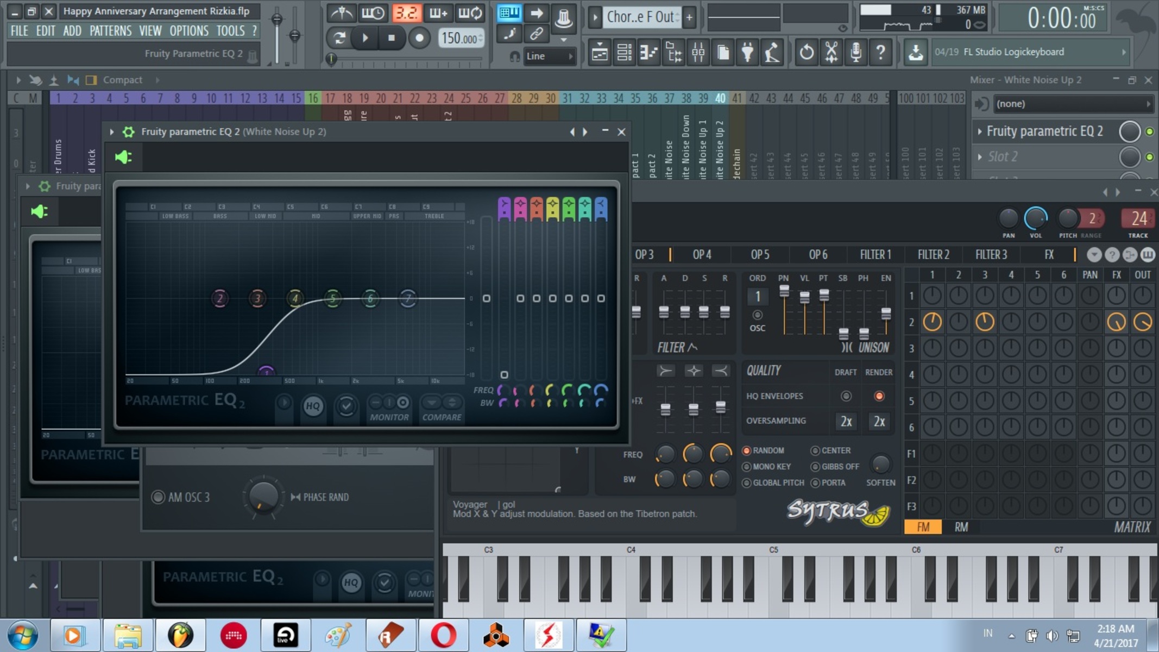The height and width of the screenshot is (652, 1159).
Task: Adjust Sytrus VOL knob
Action: click(1035, 218)
